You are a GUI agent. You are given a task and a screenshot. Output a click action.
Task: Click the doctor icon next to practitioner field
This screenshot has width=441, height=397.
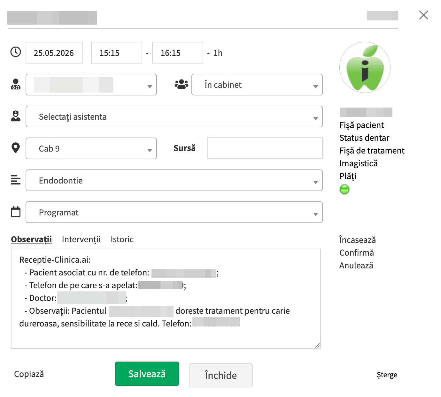pyautogui.click(x=15, y=85)
